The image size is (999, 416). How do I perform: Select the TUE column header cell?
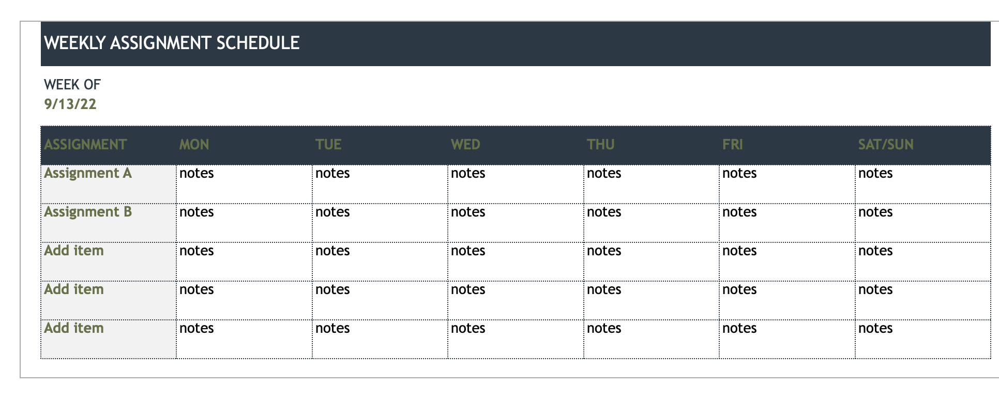(328, 145)
